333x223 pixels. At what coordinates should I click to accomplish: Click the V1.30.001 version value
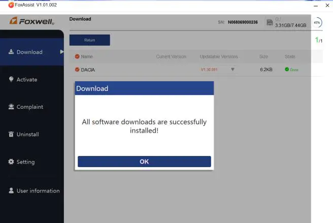point(209,70)
